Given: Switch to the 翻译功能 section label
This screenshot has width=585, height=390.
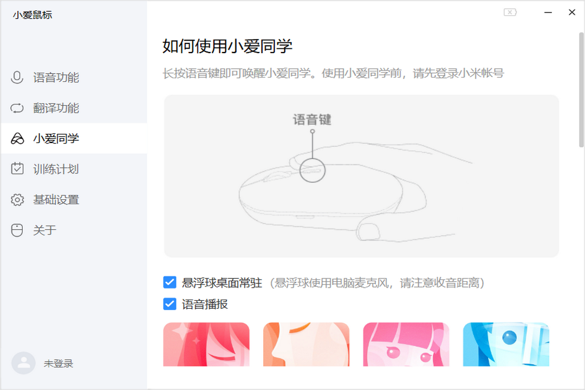Looking at the screenshot, I should [56, 108].
